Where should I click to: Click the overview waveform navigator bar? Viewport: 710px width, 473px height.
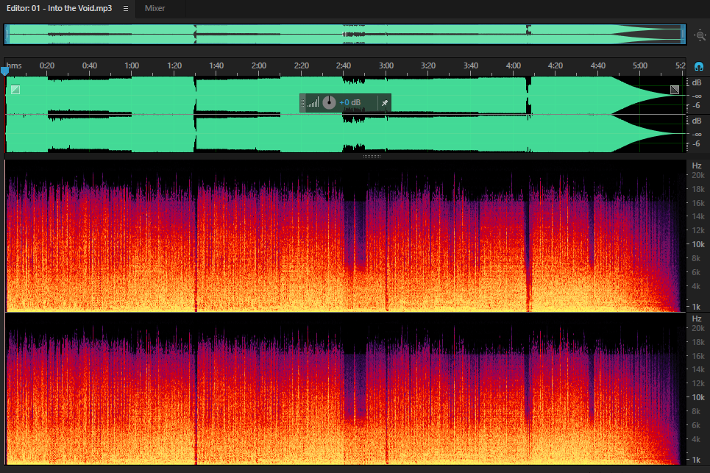click(345, 35)
